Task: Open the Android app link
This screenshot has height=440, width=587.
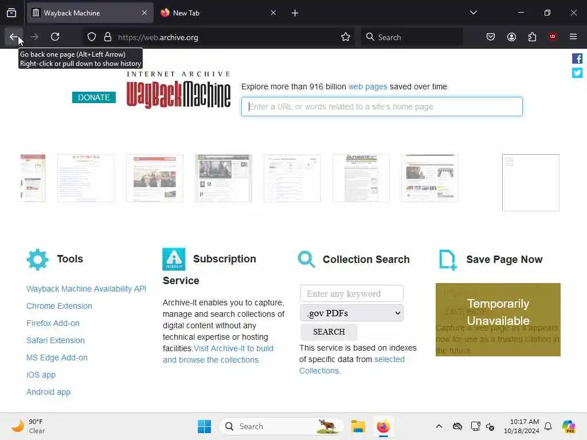Action: (x=48, y=392)
